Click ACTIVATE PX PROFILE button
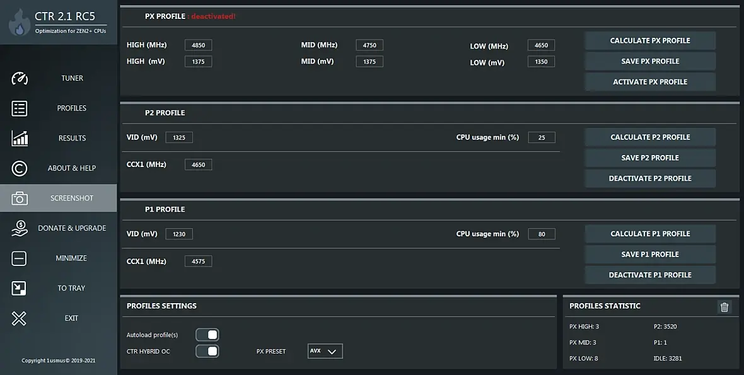744x375 pixels. pyautogui.click(x=650, y=82)
